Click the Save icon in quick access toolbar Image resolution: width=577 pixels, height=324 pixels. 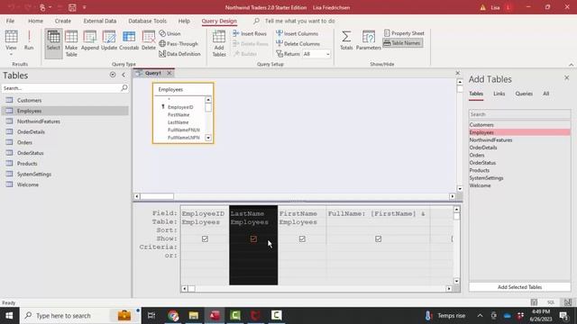click(x=72, y=7)
